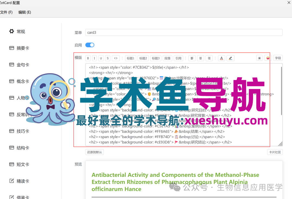Click the first line of template code
The width and height of the screenshot is (292, 199).
pos(139,67)
